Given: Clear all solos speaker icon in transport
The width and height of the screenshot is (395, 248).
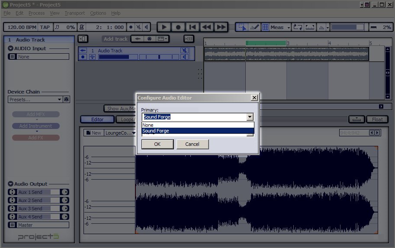Looking at the screenshot, I should 146,27.
